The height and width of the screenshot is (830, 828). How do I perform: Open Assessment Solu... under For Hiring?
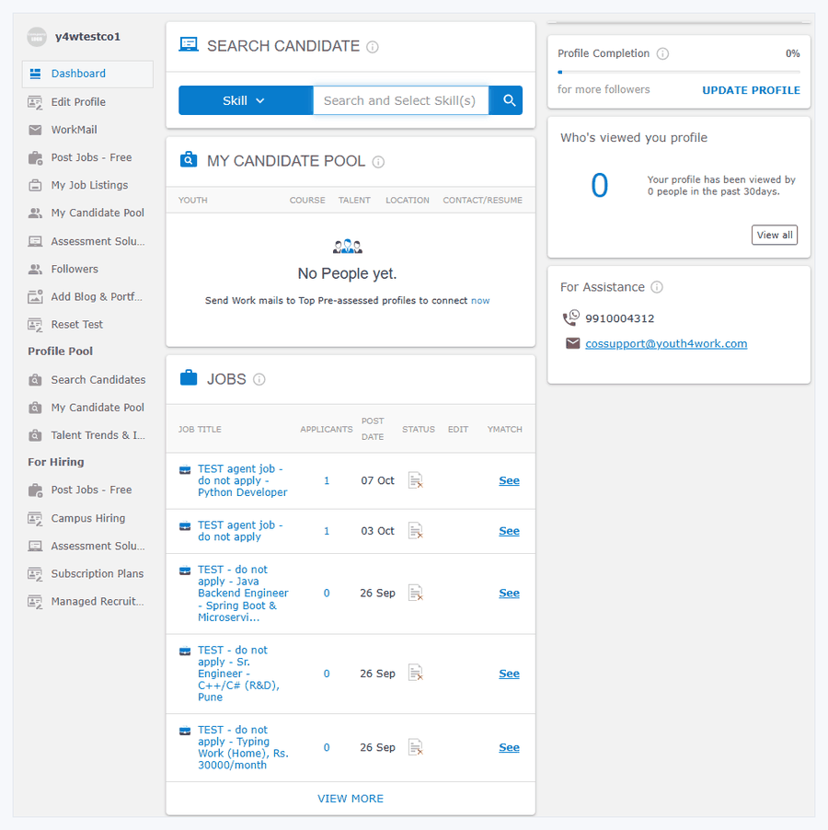pyautogui.click(x=98, y=546)
